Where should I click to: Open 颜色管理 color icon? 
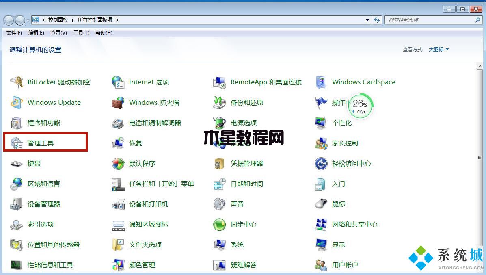point(118,265)
